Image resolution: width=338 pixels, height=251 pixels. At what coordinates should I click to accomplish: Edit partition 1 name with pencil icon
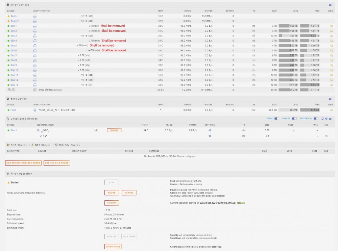[x=46, y=136]
